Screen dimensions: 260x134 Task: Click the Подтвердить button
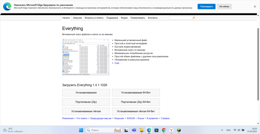pos(206,6)
